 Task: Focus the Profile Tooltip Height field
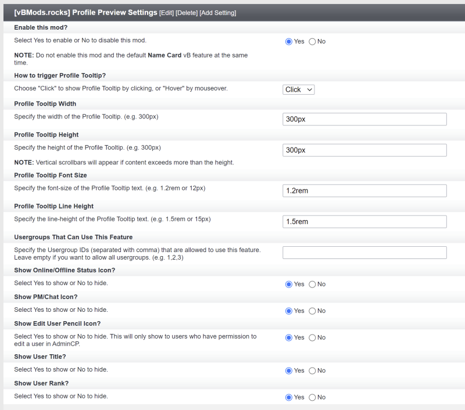coord(364,150)
